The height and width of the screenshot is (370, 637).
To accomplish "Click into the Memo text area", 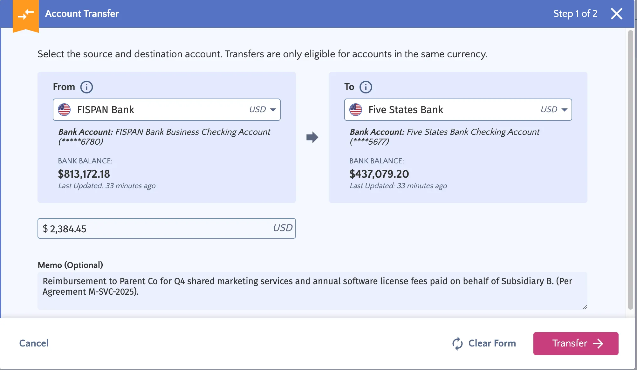I will point(312,291).
